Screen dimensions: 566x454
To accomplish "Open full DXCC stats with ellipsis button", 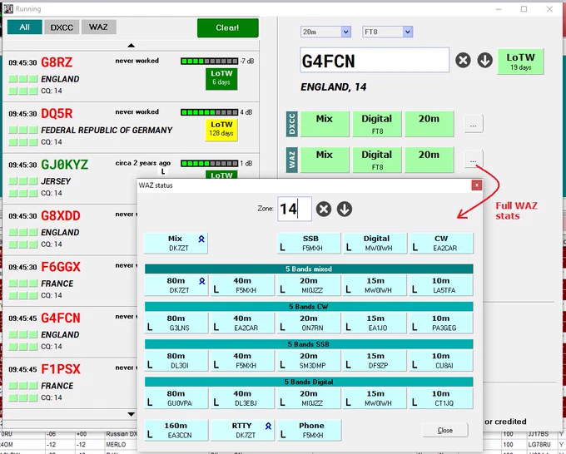I will point(474,124).
